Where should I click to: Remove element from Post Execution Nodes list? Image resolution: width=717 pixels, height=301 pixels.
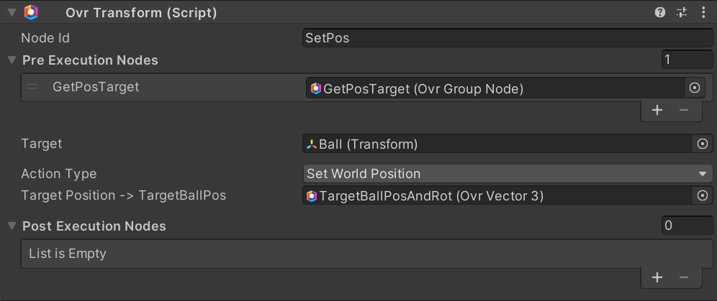(684, 277)
